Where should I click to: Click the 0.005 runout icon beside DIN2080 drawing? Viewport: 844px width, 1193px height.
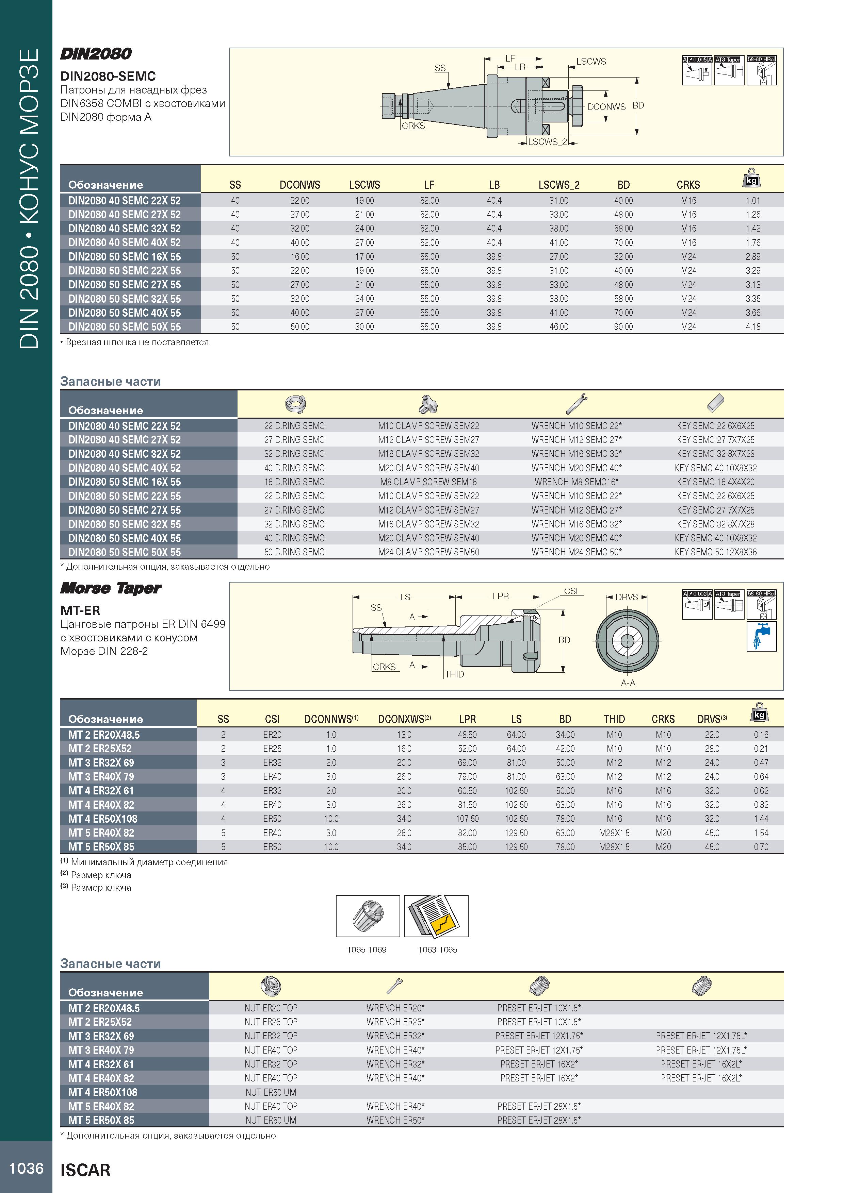tap(697, 70)
